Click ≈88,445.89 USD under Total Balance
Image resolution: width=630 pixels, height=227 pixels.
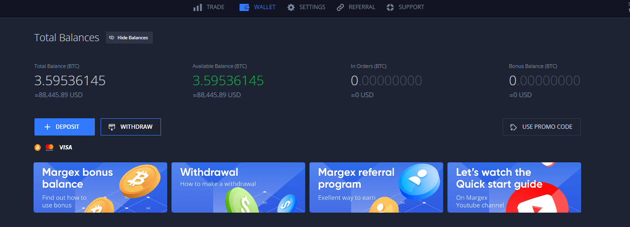click(58, 95)
